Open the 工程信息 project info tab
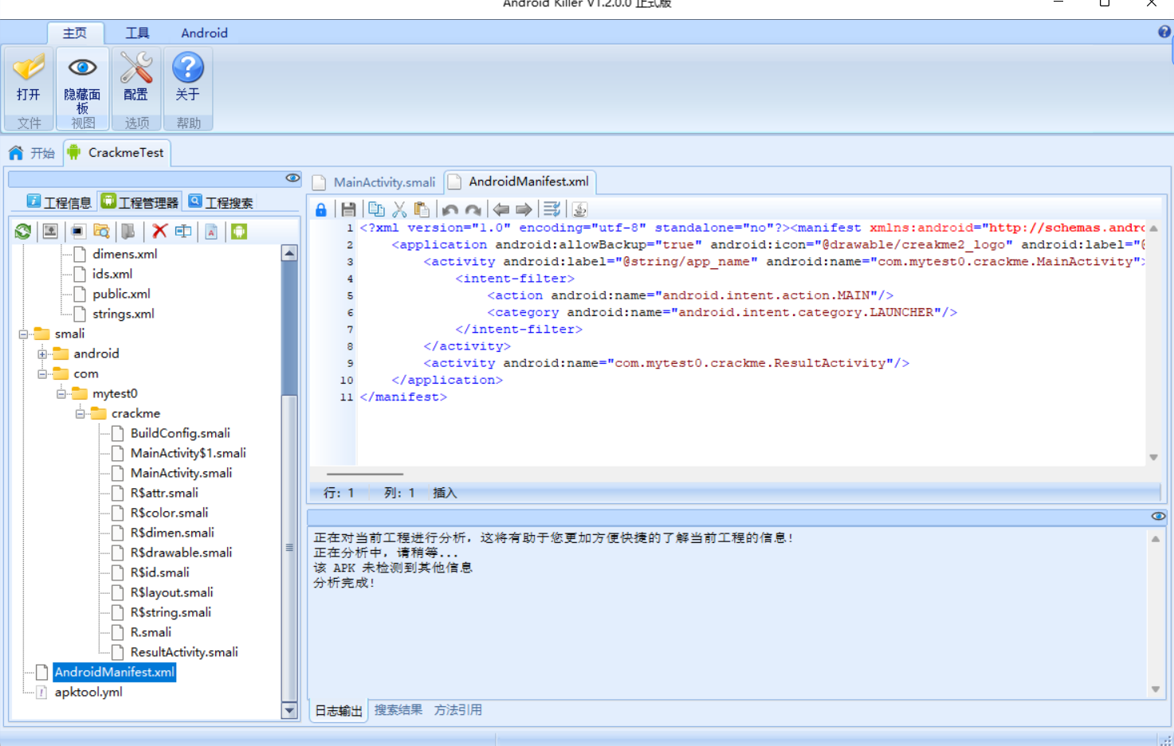The image size is (1174, 746). [x=59, y=202]
